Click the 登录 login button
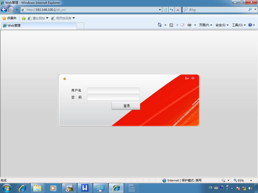Image resolution: width=258 pixels, height=193 pixels. click(126, 106)
